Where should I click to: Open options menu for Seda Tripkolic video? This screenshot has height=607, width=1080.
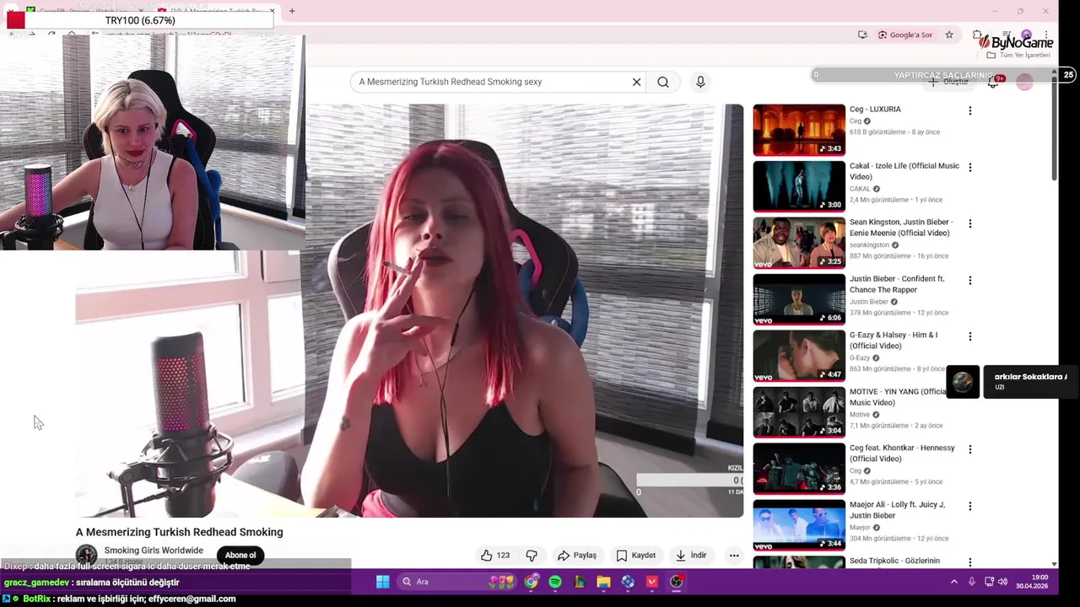969,562
